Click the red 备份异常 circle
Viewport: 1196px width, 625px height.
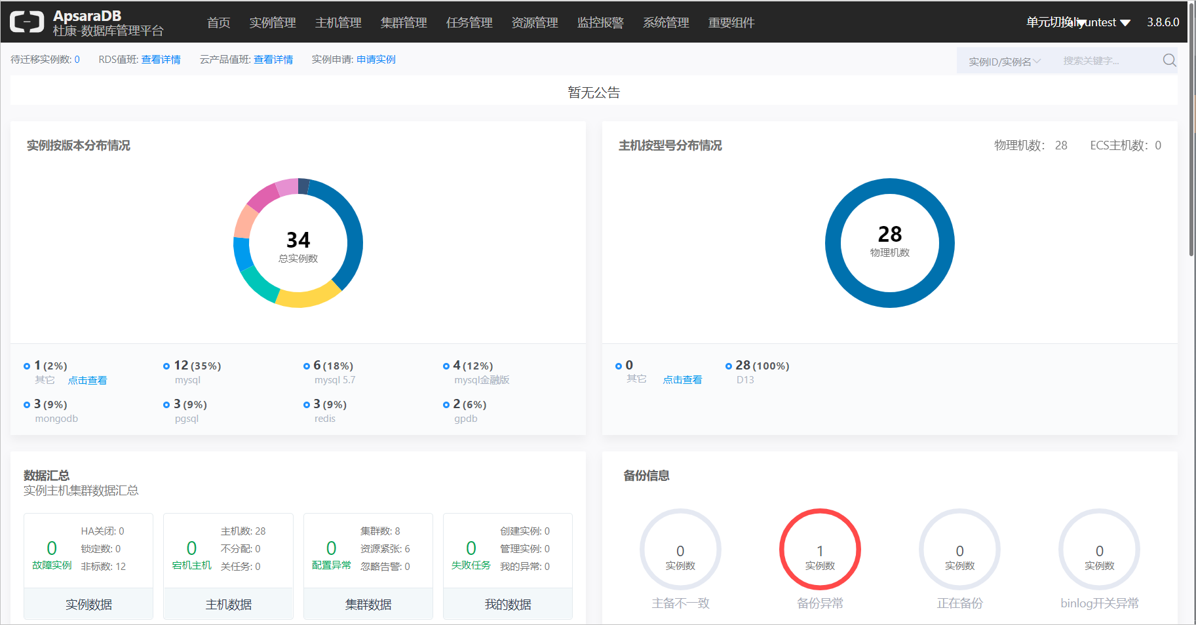[x=820, y=550]
